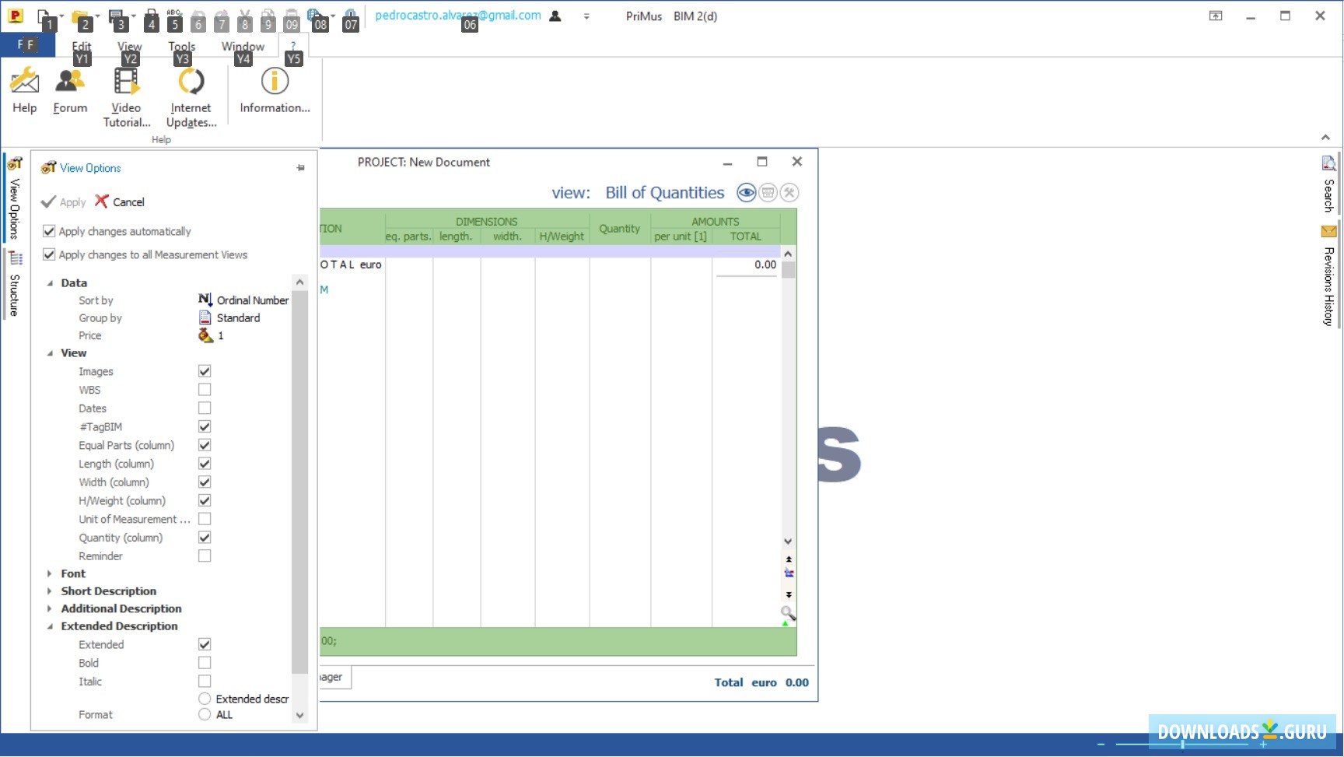Click the user account silhouette icon

tap(555, 16)
